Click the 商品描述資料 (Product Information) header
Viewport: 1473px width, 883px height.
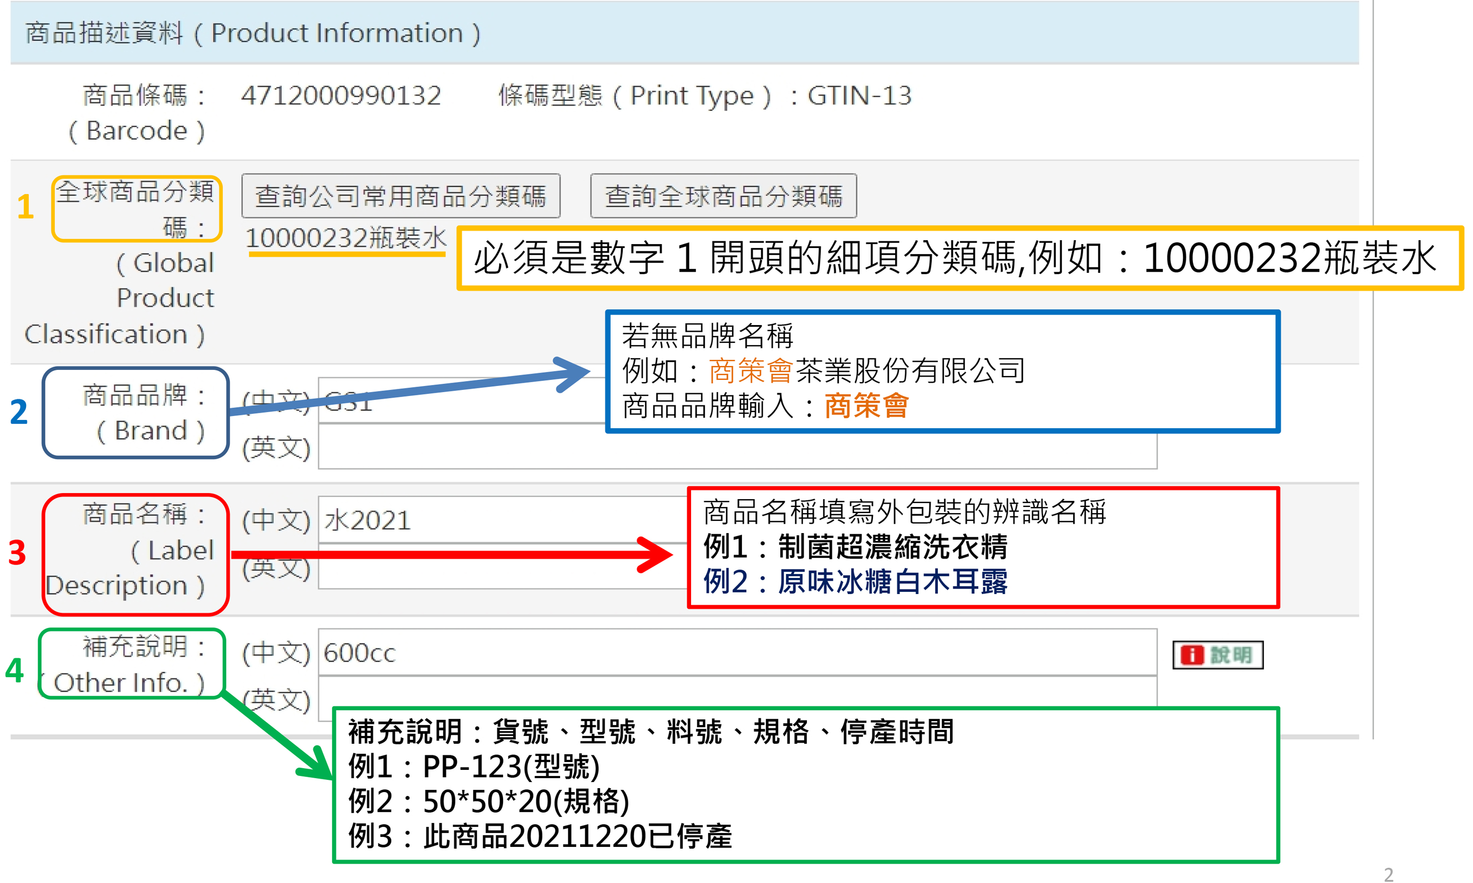[x=253, y=33]
